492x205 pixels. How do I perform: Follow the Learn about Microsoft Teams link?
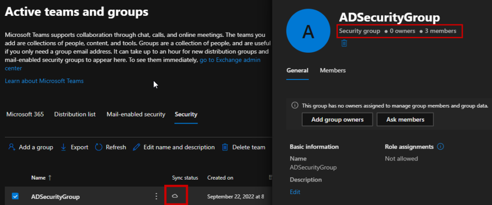44,81
